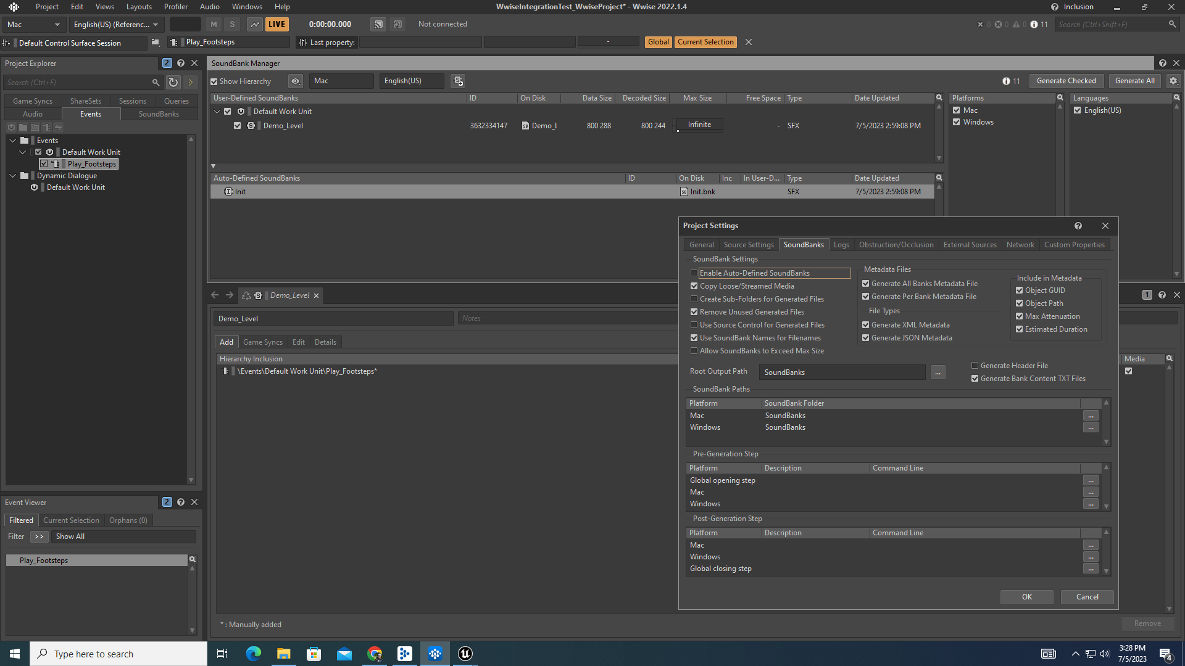Click the Max Size Infinite slider field

pyautogui.click(x=699, y=125)
